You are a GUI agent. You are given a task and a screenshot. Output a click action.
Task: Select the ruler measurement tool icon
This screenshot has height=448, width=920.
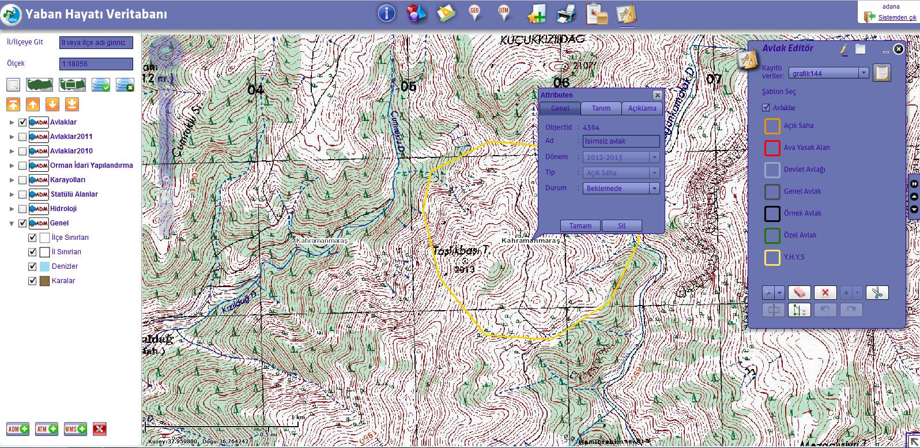pos(446,13)
